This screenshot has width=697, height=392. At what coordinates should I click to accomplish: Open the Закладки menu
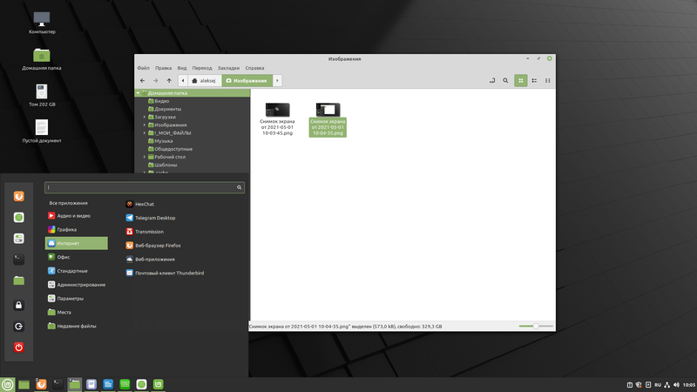click(x=228, y=68)
